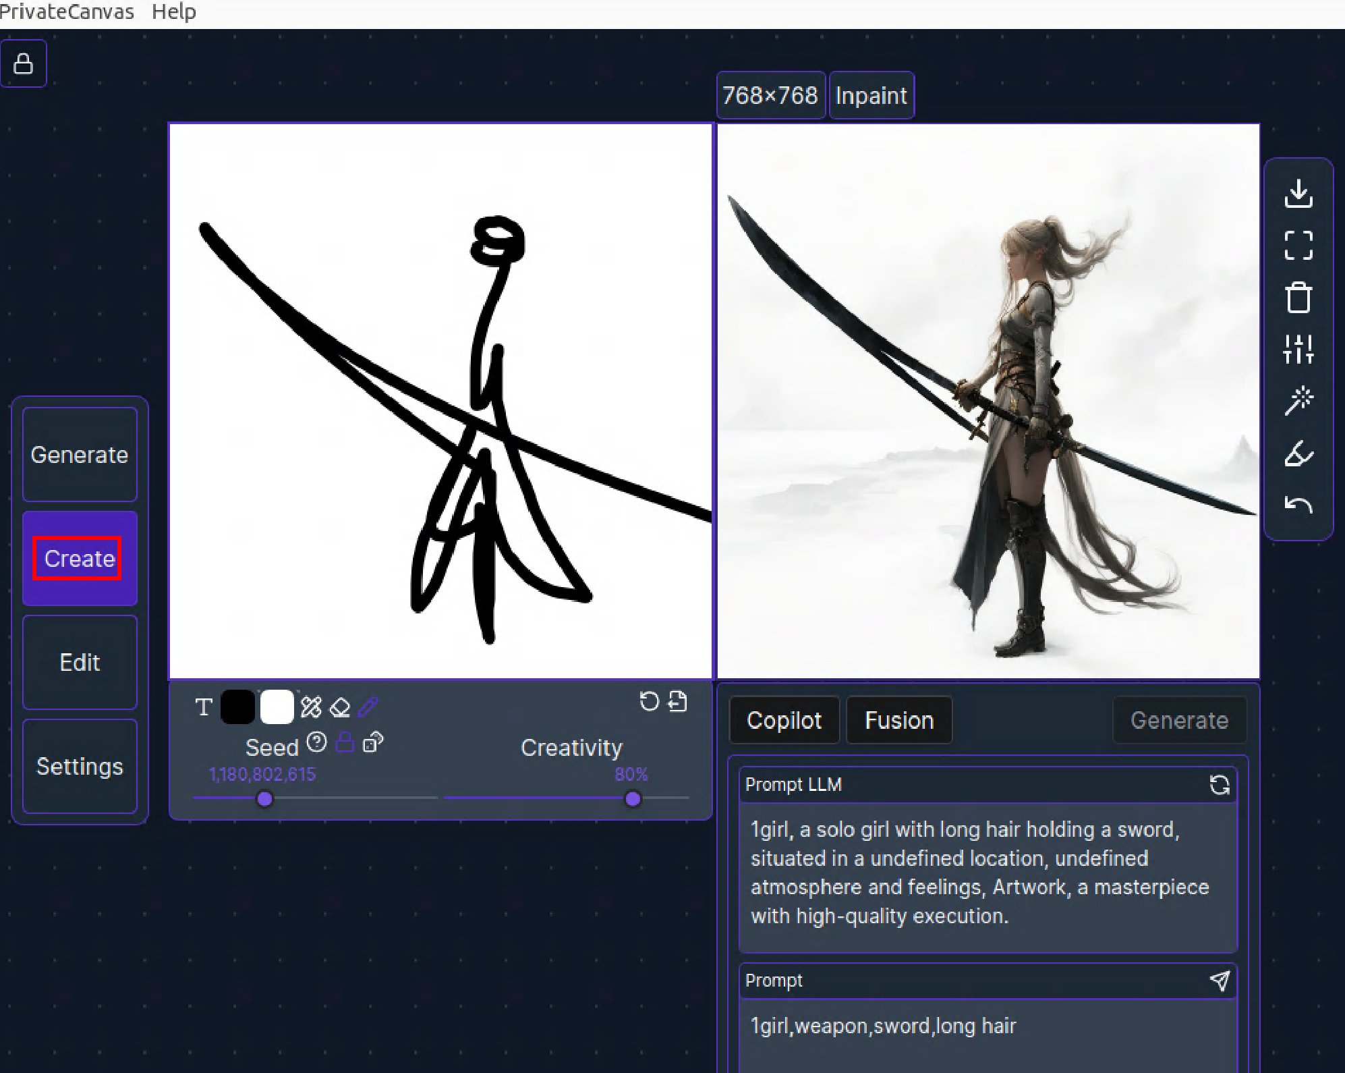Click the randomize seed dice icon

[x=372, y=743]
